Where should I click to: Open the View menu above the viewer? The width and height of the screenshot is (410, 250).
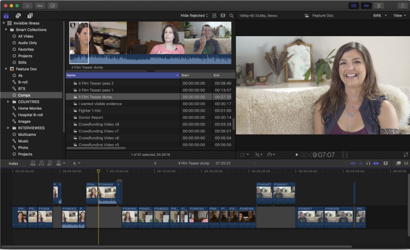point(399,15)
